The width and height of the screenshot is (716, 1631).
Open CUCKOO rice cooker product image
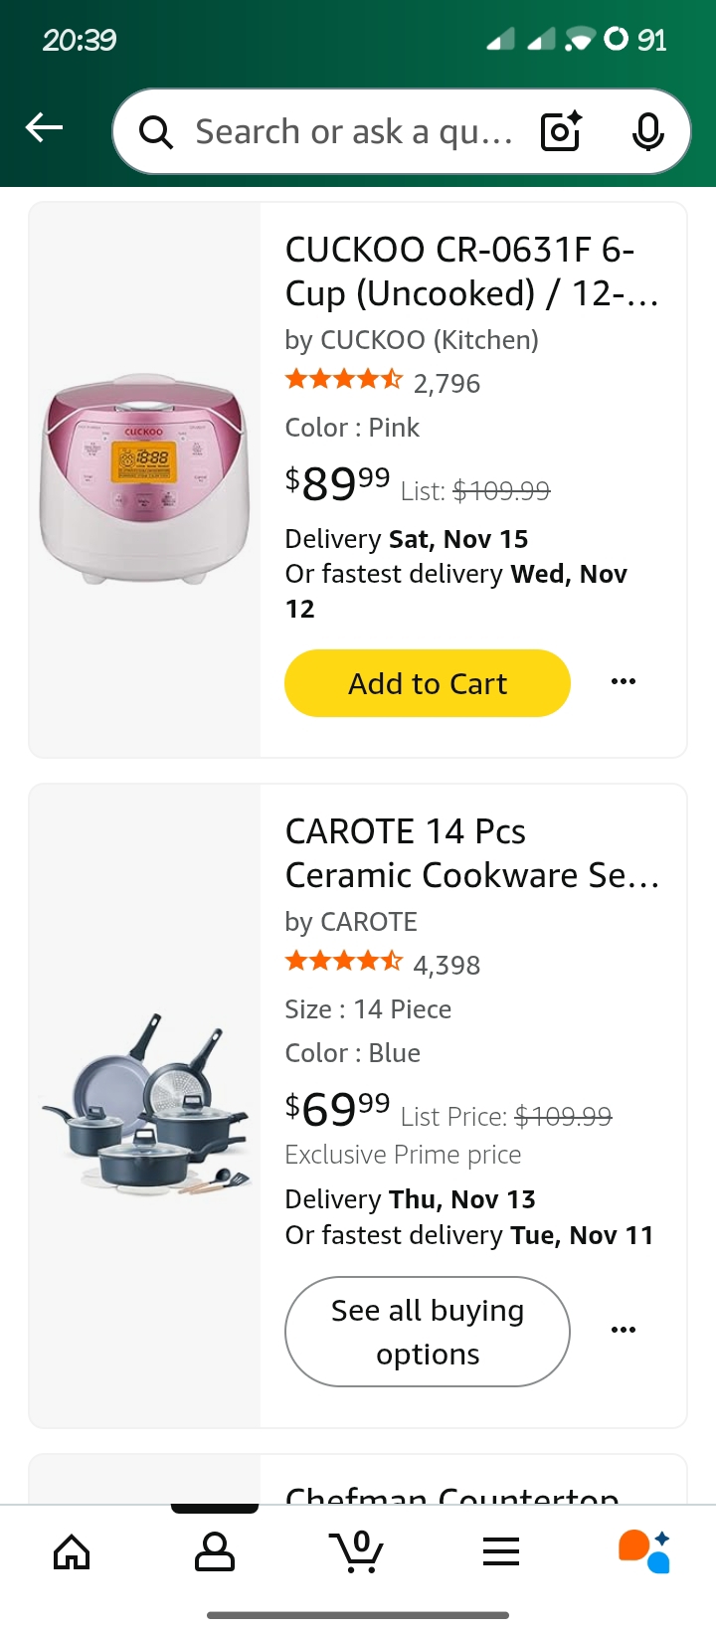click(145, 479)
